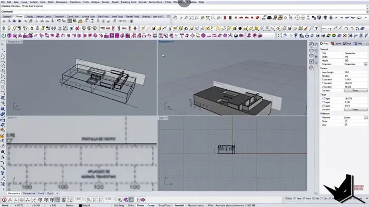
Task: Select the arrow pointer tool in left sidebar
Action: point(3,44)
